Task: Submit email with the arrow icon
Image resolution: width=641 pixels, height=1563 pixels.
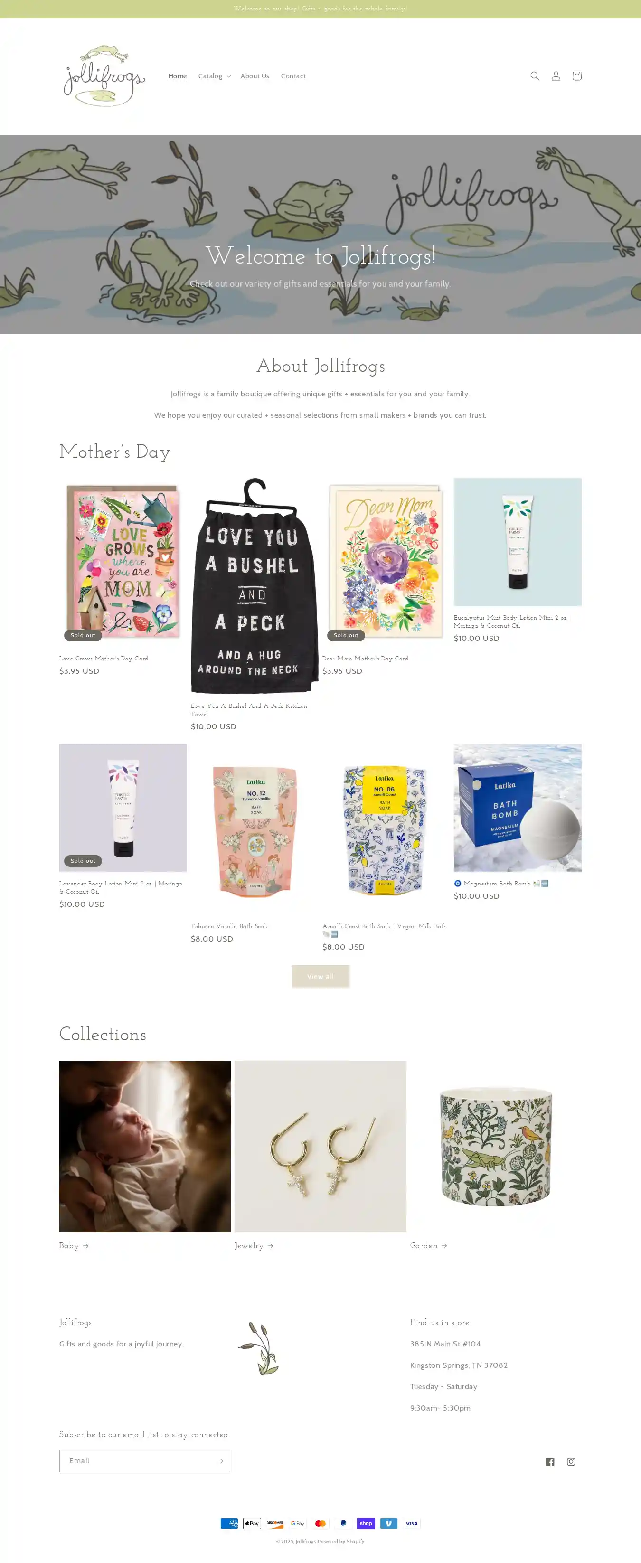Action: click(220, 1461)
